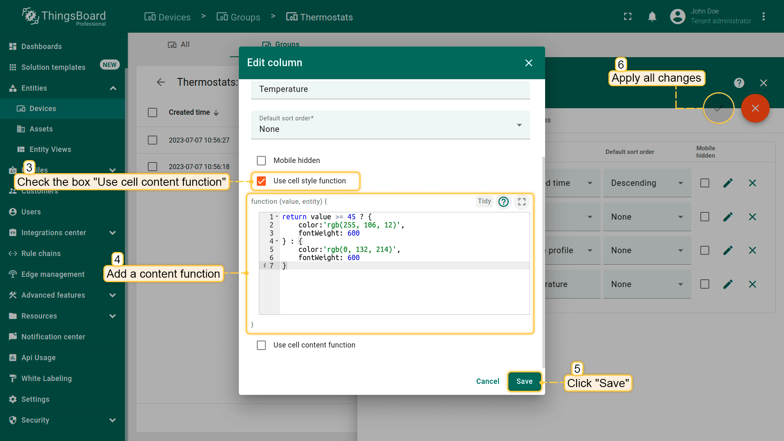This screenshot has height=441, width=784.
Task: Apply changes with the checkmark button
Action: pyautogui.click(x=718, y=108)
